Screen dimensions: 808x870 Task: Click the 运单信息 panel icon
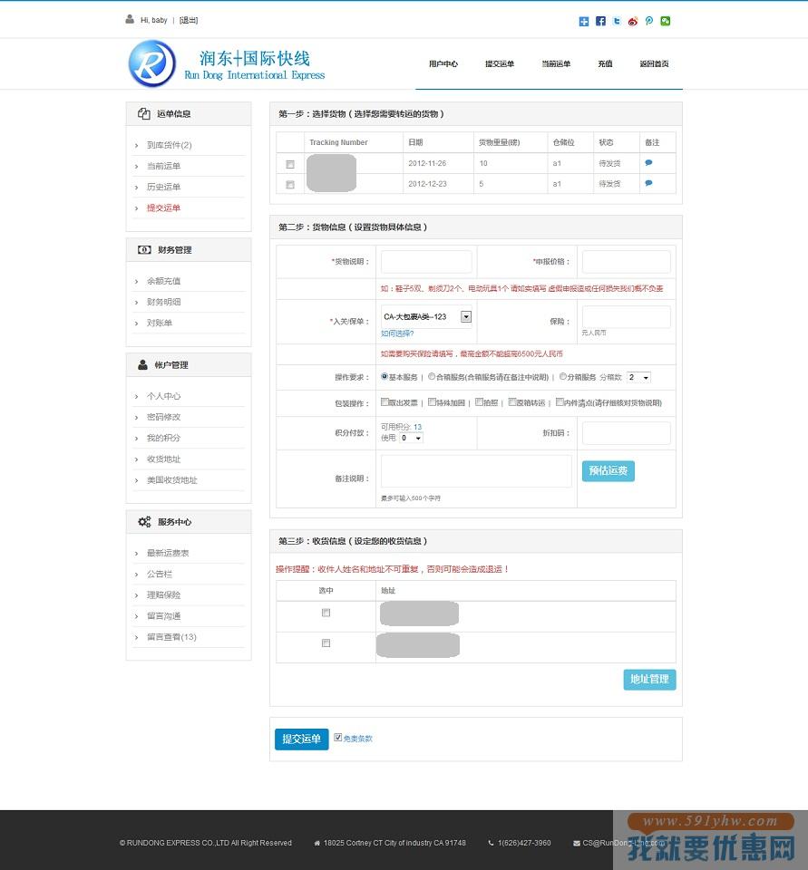pyautogui.click(x=144, y=114)
